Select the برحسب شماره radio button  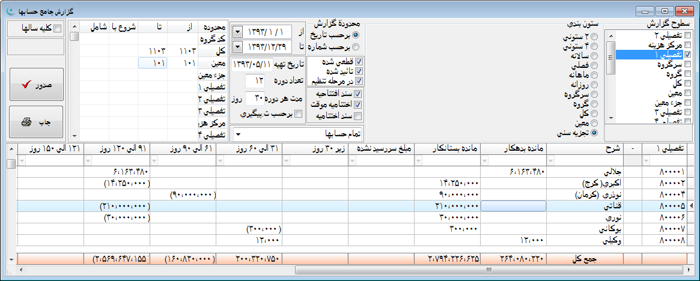click(x=356, y=47)
